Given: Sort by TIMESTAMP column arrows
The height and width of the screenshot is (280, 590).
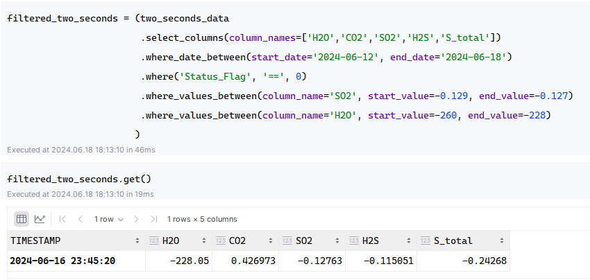Looking at the screenshot, I should point(137,241).
